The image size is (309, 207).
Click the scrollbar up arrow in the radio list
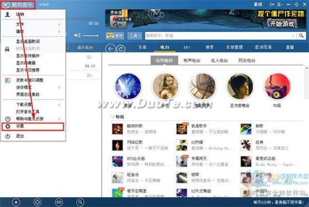coord(306,68)
